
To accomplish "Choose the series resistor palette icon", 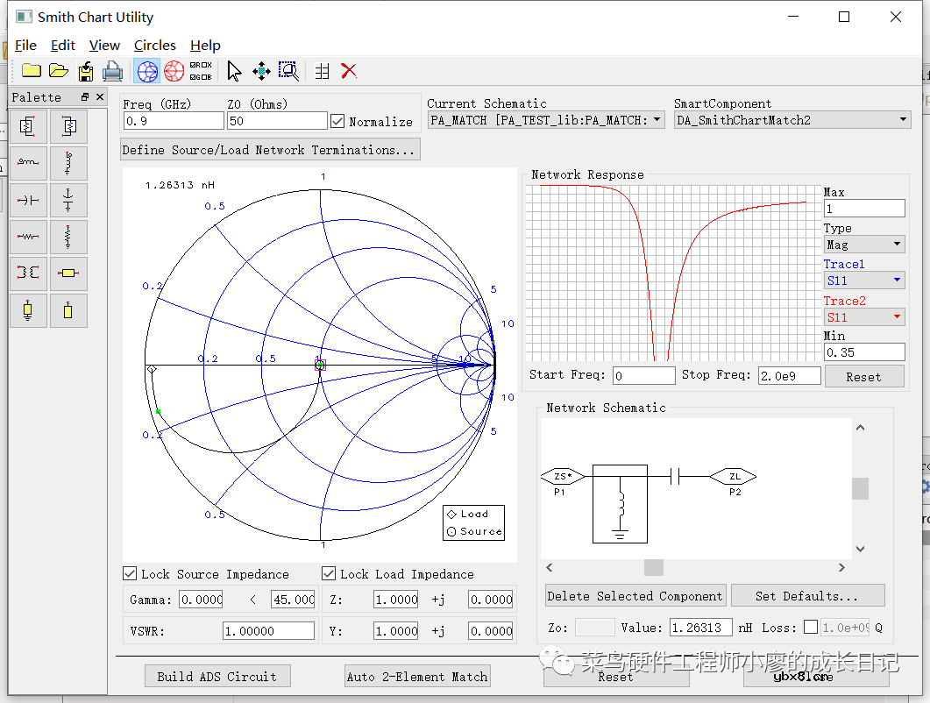I will [x=28, y=237].
